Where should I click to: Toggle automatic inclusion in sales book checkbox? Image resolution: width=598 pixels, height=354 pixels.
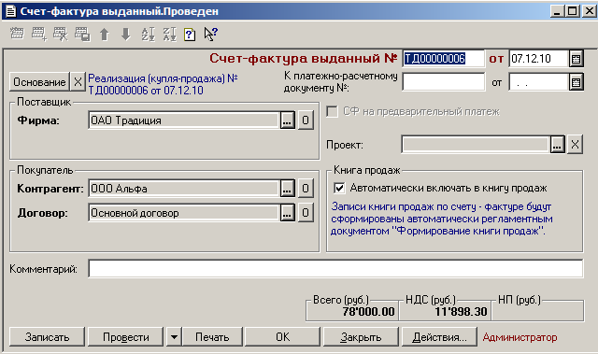tap(339, 188)
